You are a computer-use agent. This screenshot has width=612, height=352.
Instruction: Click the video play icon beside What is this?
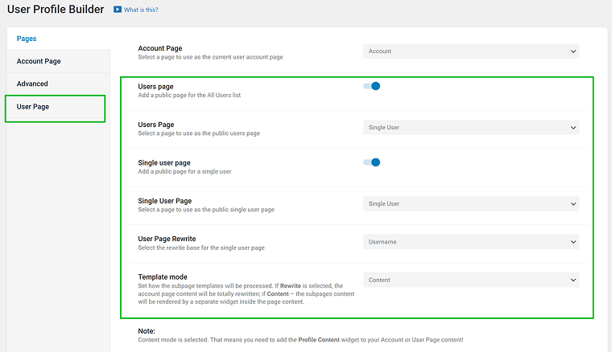118,10
